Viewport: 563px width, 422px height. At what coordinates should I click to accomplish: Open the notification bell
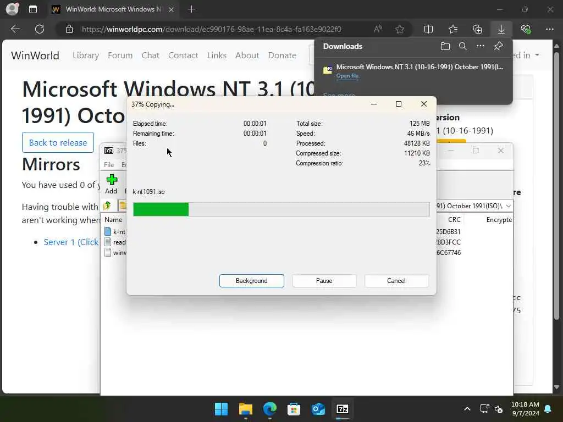[548, 409]
